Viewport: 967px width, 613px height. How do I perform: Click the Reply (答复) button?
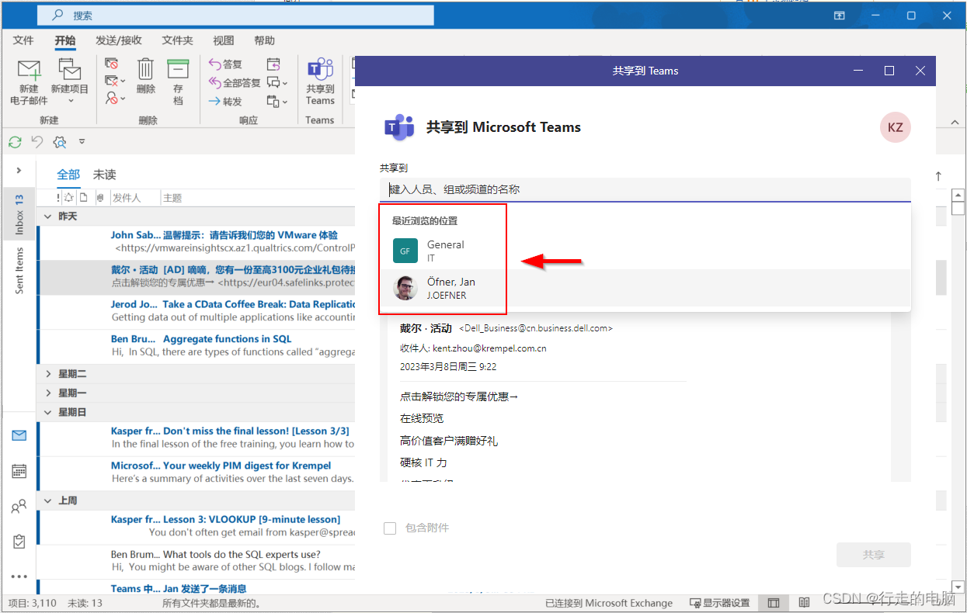[225, 64]
